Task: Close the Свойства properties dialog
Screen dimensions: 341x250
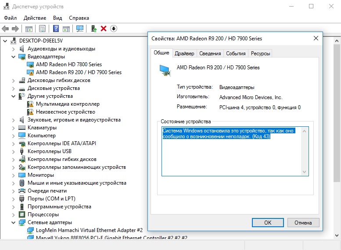Action: click(x=316, y=38)
